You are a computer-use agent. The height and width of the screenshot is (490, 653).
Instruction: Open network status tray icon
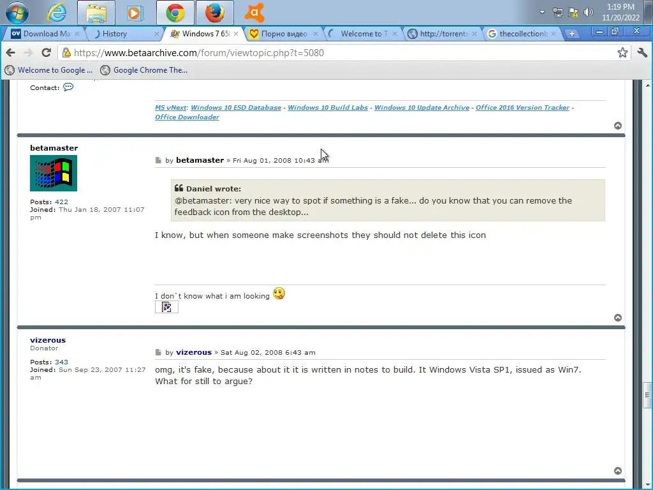pos(557,12)
